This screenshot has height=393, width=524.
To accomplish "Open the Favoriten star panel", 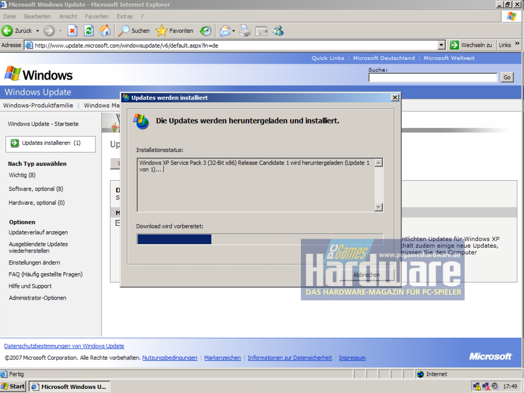I will click(x=174, y=31).
